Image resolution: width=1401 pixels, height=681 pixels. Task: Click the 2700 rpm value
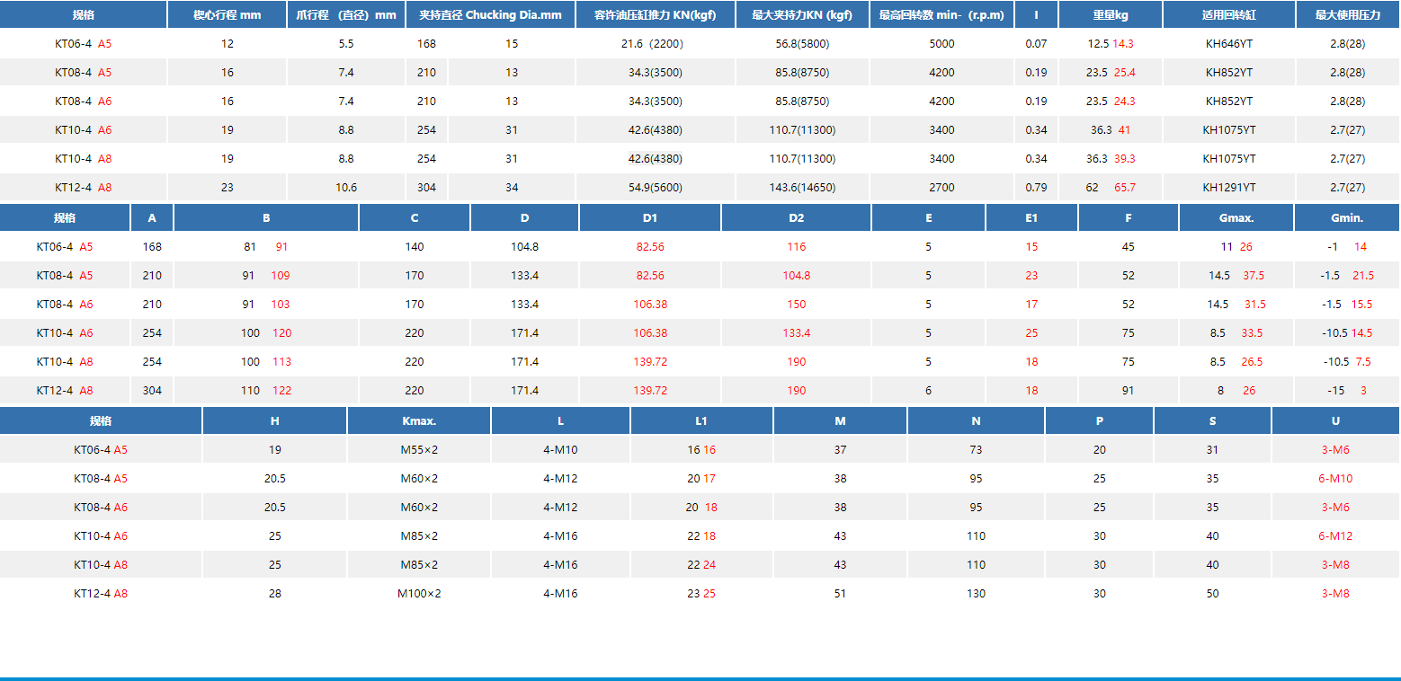(941, 188)
